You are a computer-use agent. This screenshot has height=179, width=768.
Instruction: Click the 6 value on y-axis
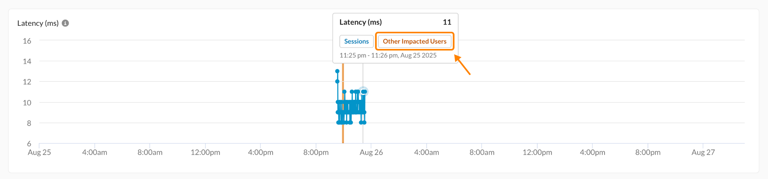tap(29, 143)
